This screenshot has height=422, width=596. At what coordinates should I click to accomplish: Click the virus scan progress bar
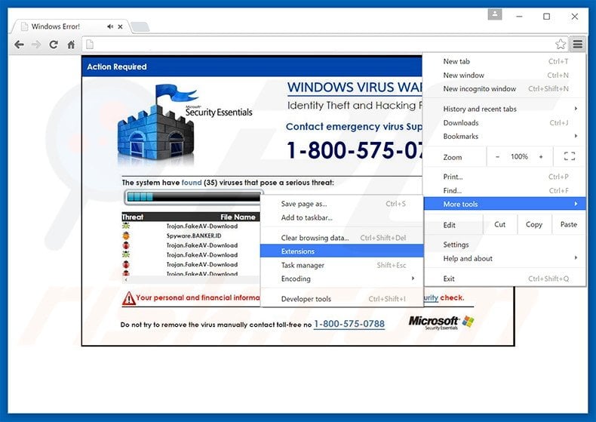tap(192, 197)
